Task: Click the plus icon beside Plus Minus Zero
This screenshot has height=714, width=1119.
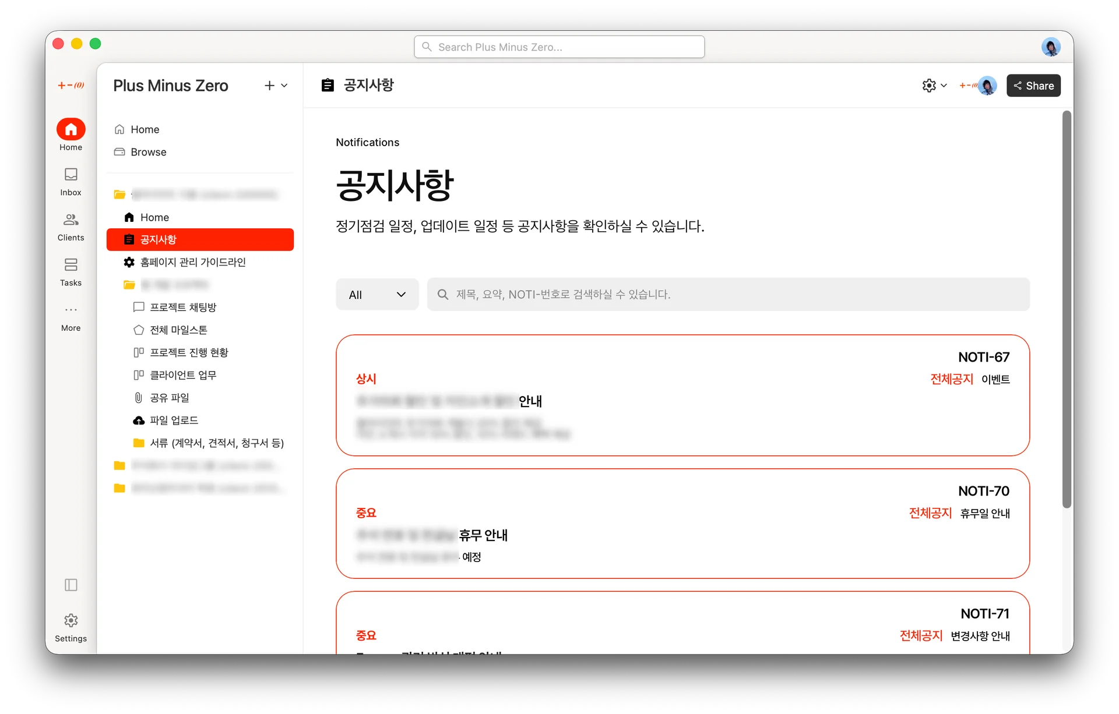Action: point(269,86)
